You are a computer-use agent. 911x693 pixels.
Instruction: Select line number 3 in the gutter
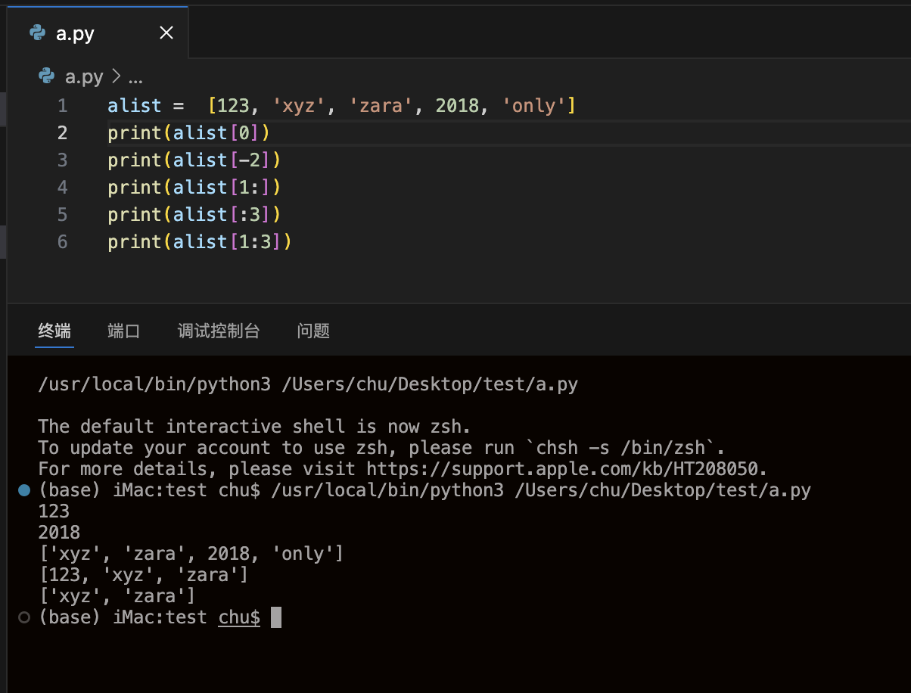tap(62, 160)
